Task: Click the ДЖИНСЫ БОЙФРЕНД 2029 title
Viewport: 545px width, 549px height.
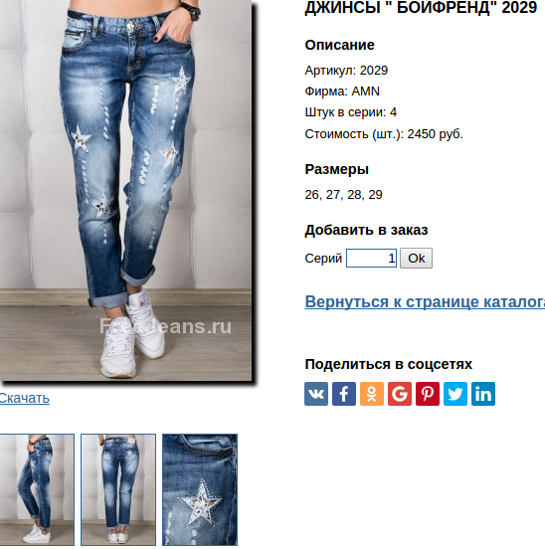Action: point(421,7)
